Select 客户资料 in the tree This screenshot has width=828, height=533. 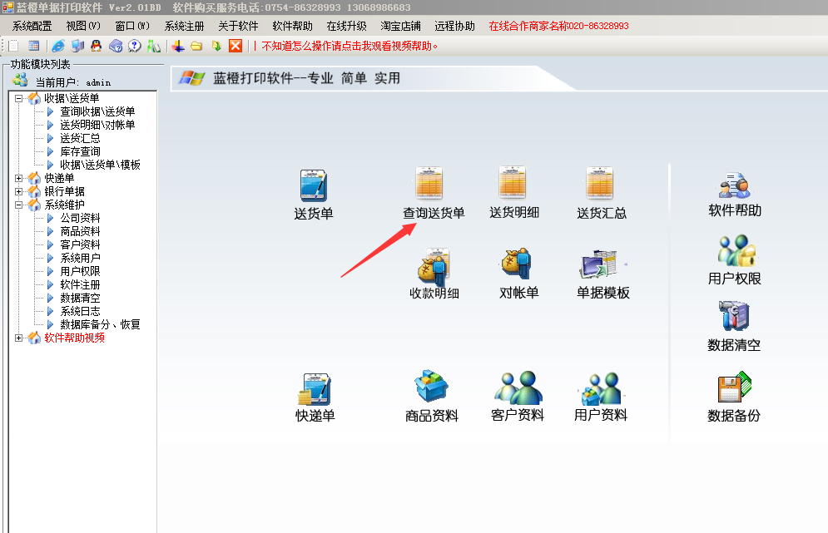tap(80, 244)
